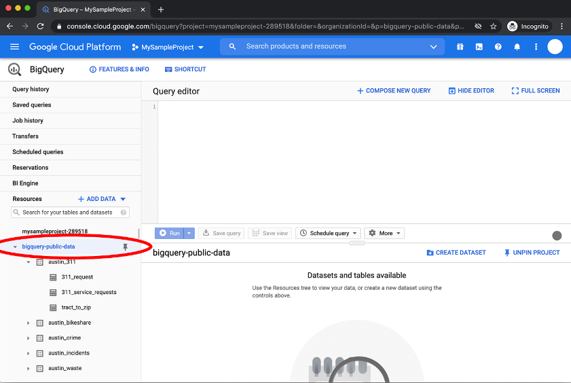Select the 311_service_requests table
The height and width of the screenshot is (383, 571).
coord(89,293)
